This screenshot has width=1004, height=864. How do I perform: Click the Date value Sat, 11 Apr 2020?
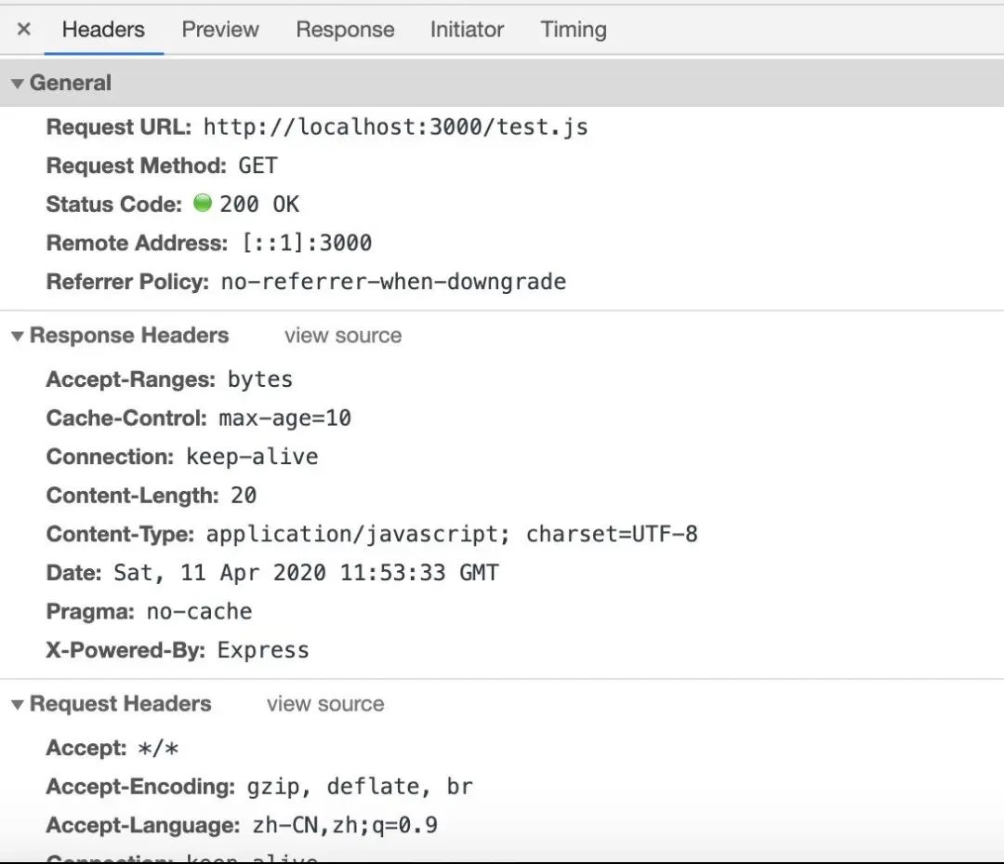pos(219,573)
